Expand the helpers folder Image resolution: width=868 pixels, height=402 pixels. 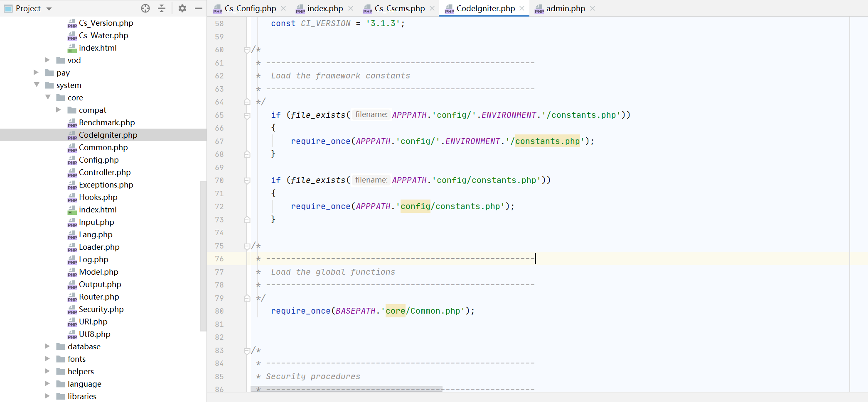(47, 371)
